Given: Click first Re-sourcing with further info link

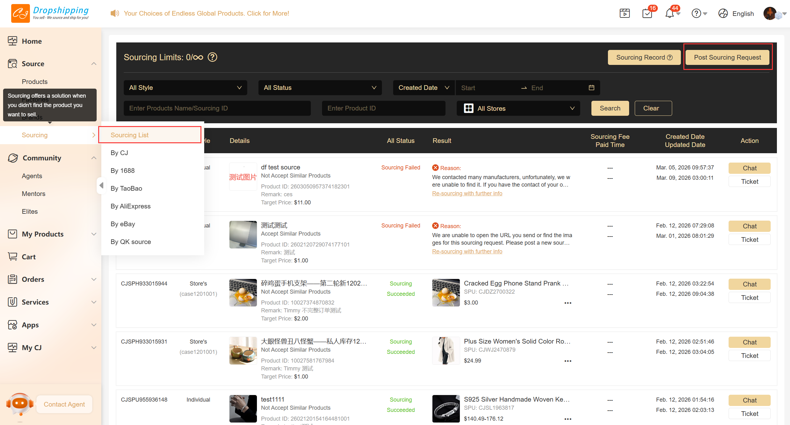Looking at the screenshot, I should tap(467, 193).
